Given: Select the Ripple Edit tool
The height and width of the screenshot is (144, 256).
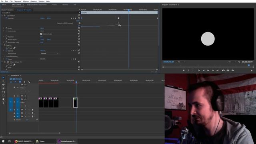Looking at the screenshot, I should 3,85.
